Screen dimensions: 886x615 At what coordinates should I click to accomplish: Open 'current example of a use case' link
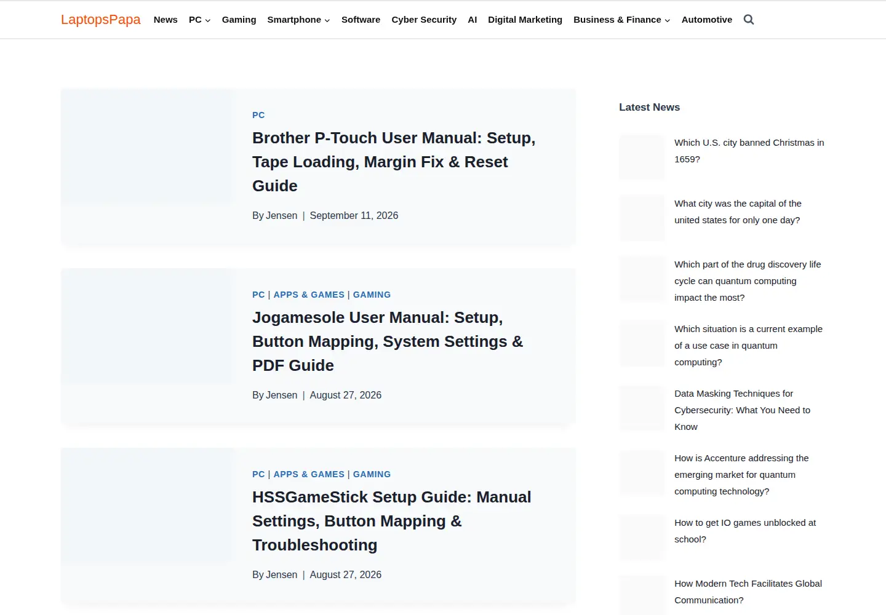(748, 346)
